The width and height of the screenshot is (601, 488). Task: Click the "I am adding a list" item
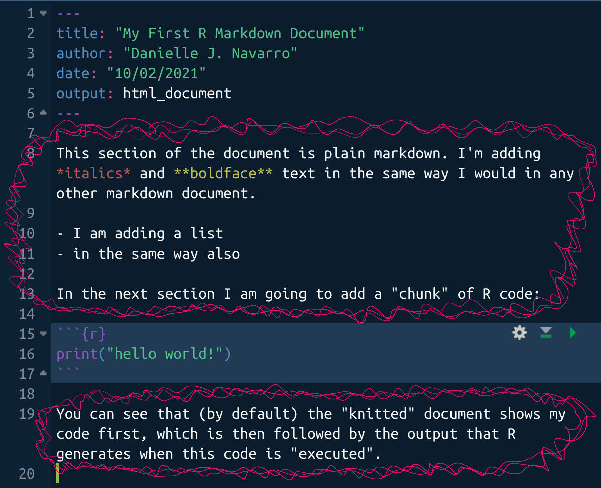[148, 233]
